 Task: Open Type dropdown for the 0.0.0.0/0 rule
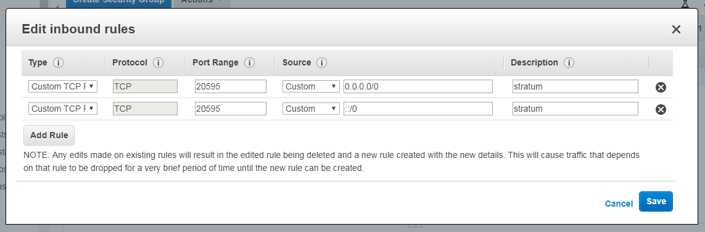[63, 86]
